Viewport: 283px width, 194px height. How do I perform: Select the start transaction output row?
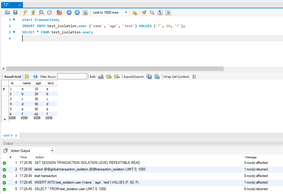pyautogui.click(x=142, y=176)
